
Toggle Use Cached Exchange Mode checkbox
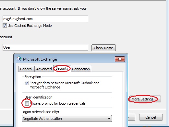point(5,26)
